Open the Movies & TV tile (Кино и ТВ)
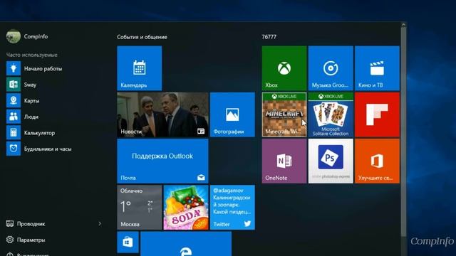 (x=377, y=68)
